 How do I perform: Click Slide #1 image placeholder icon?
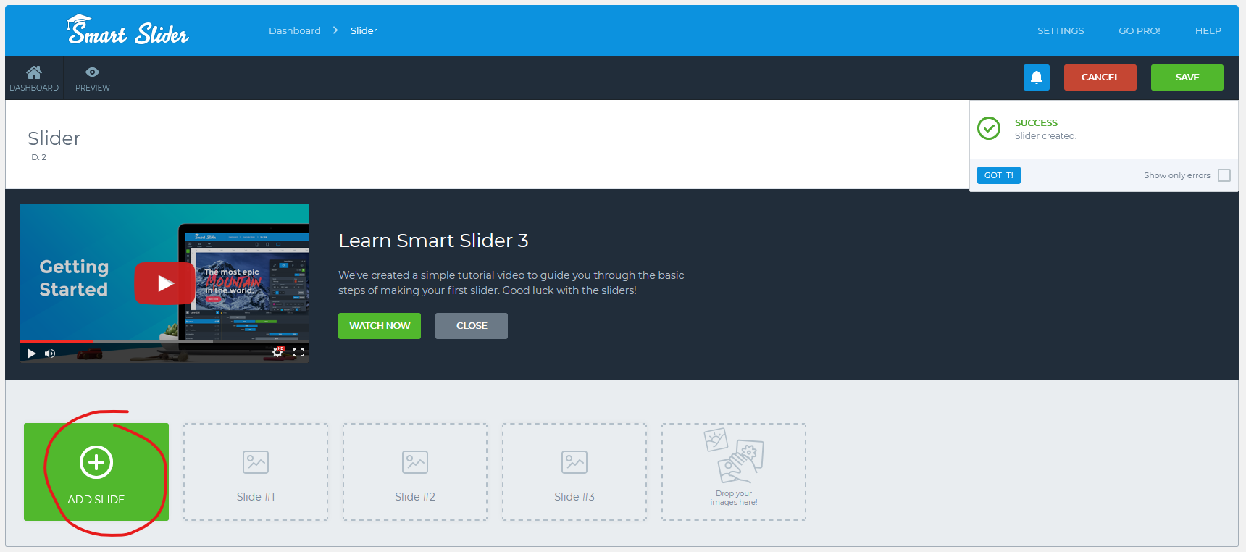tap(256, 462)
